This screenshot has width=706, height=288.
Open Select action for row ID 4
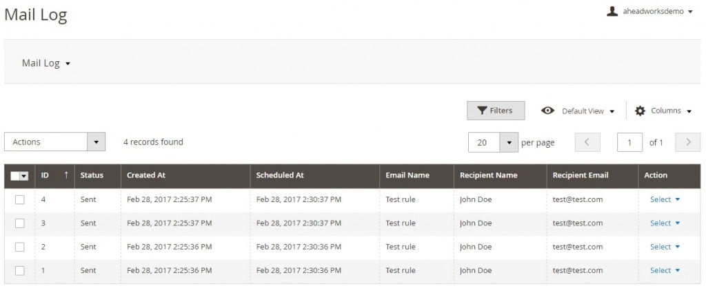click(x=665, y=199)
